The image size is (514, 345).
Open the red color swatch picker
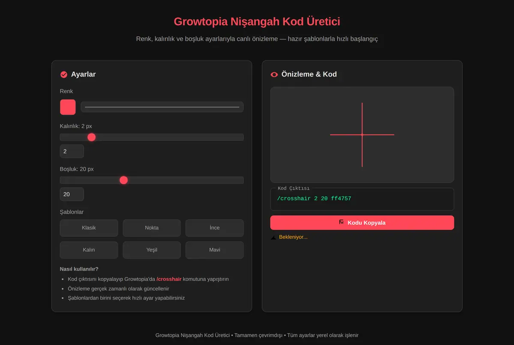[68, 107]
